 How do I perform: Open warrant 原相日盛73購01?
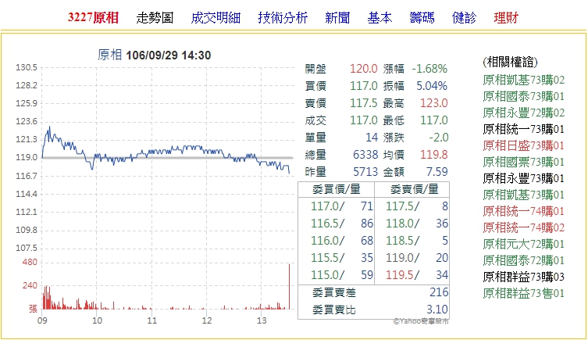523,145
